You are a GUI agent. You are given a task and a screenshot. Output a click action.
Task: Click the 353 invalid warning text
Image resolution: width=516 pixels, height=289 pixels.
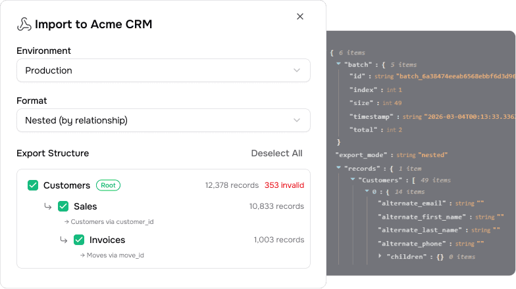coord(284,185)
